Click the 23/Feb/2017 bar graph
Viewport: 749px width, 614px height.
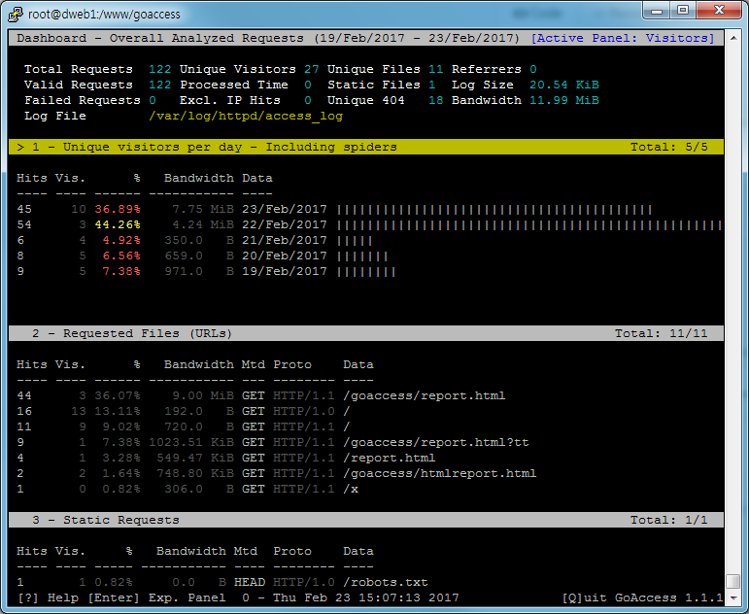(494, 209)
